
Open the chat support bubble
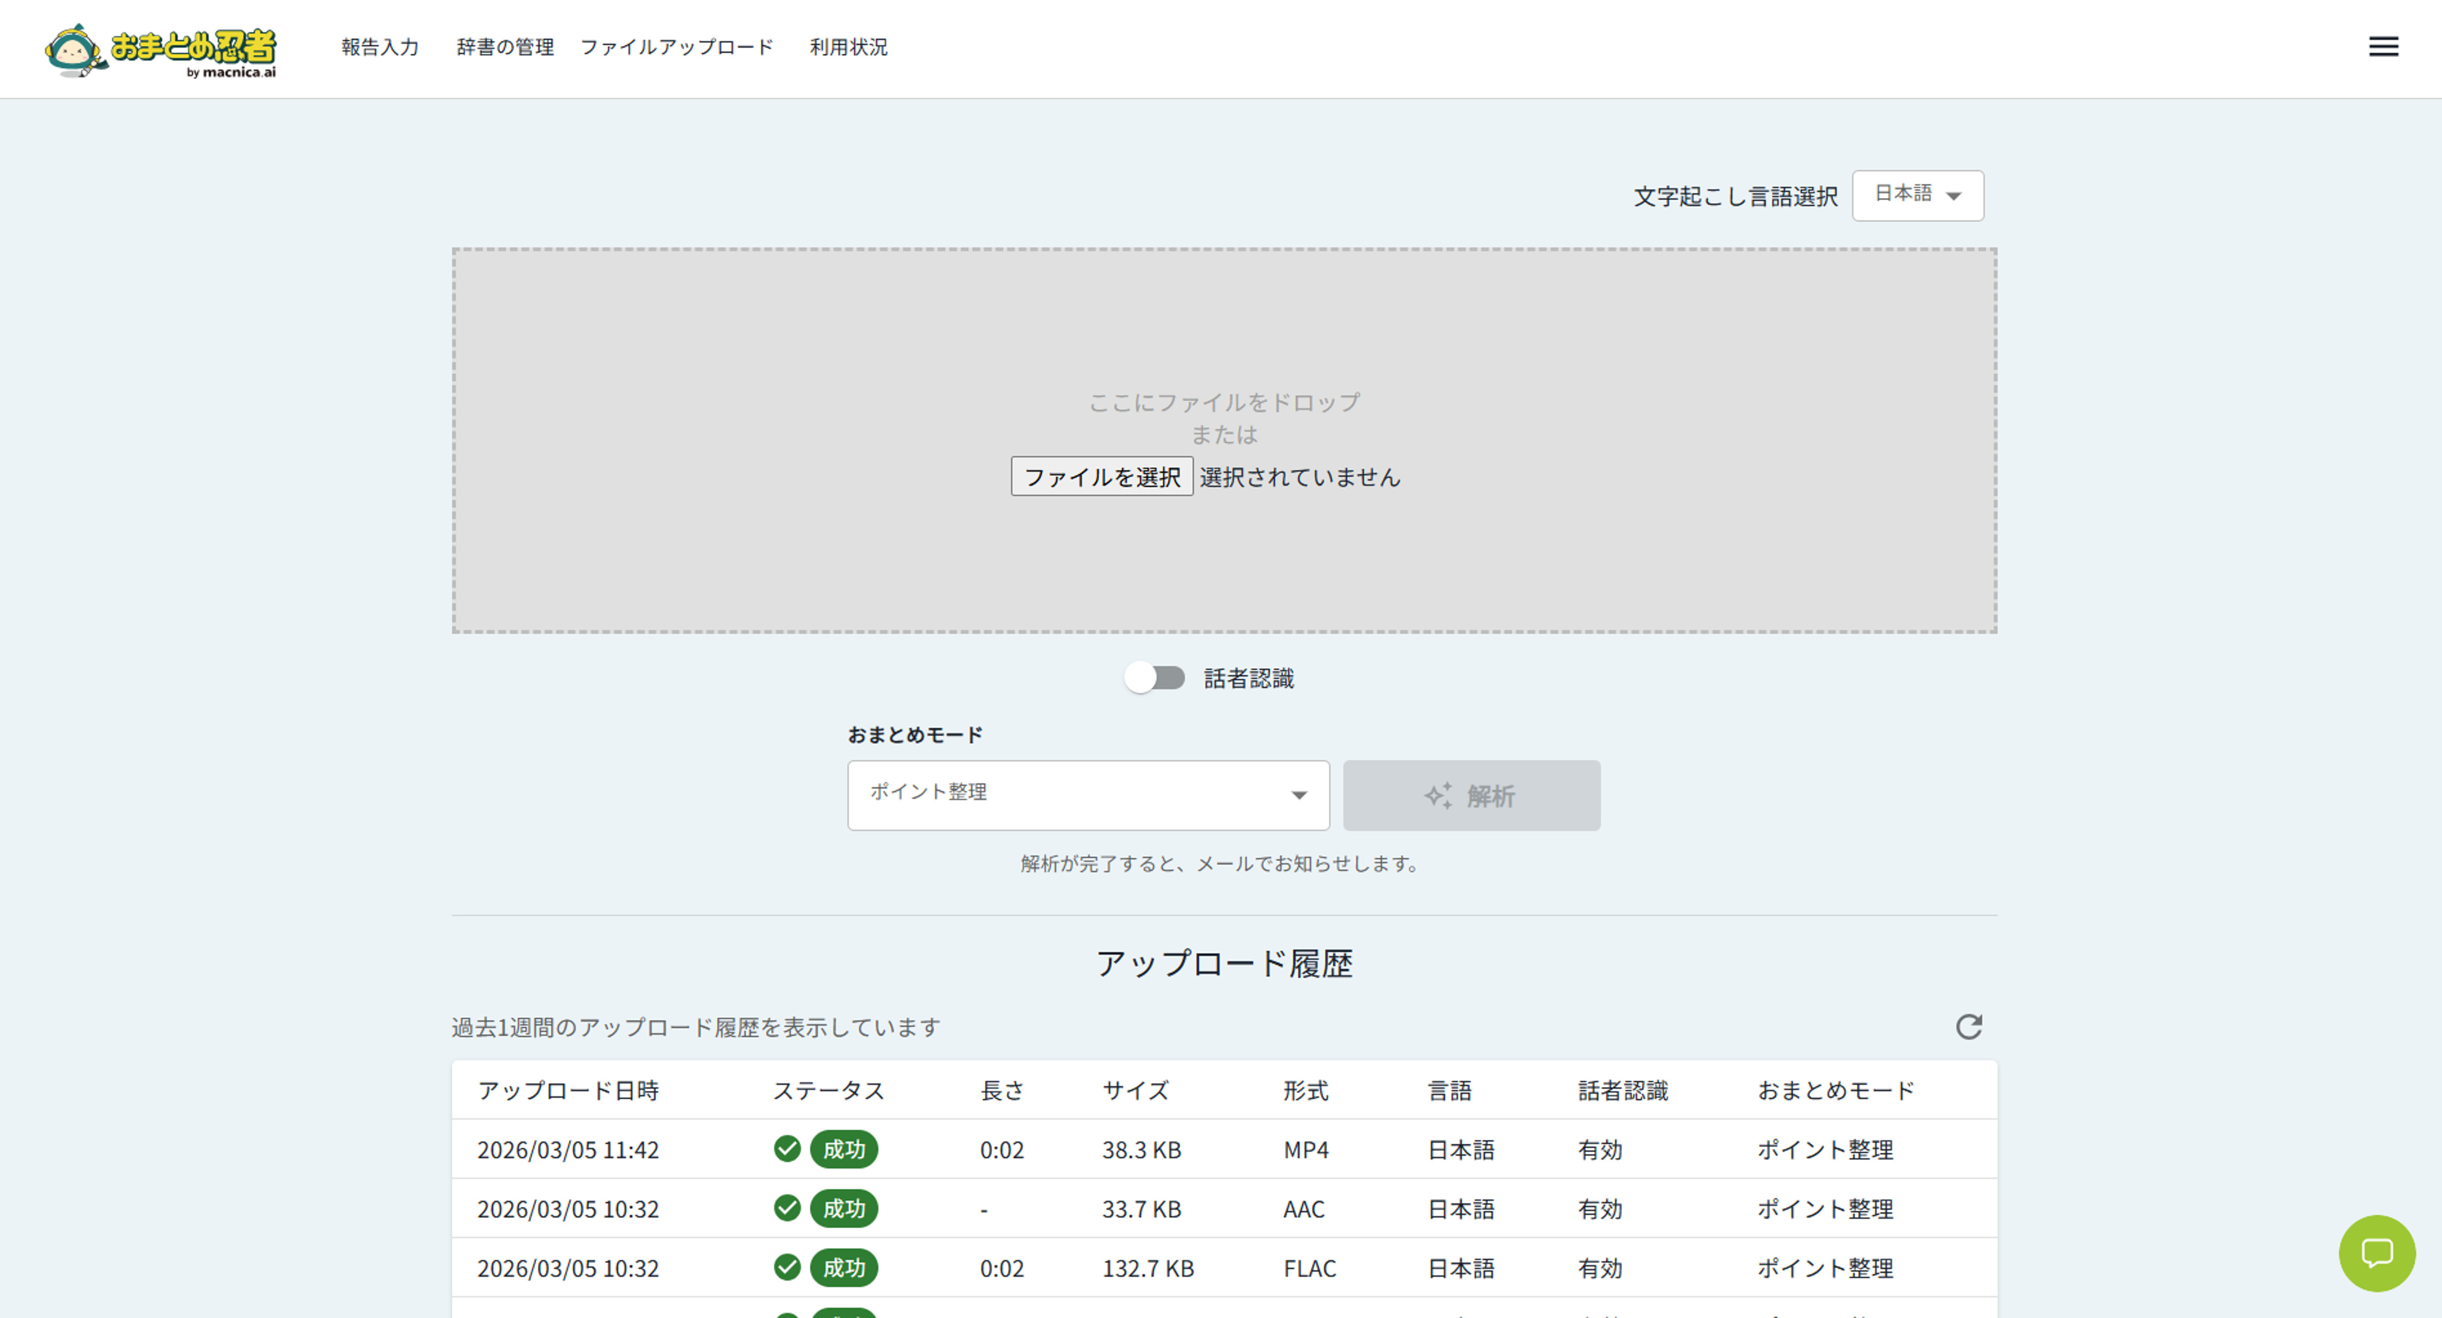coord(2377,1254)
